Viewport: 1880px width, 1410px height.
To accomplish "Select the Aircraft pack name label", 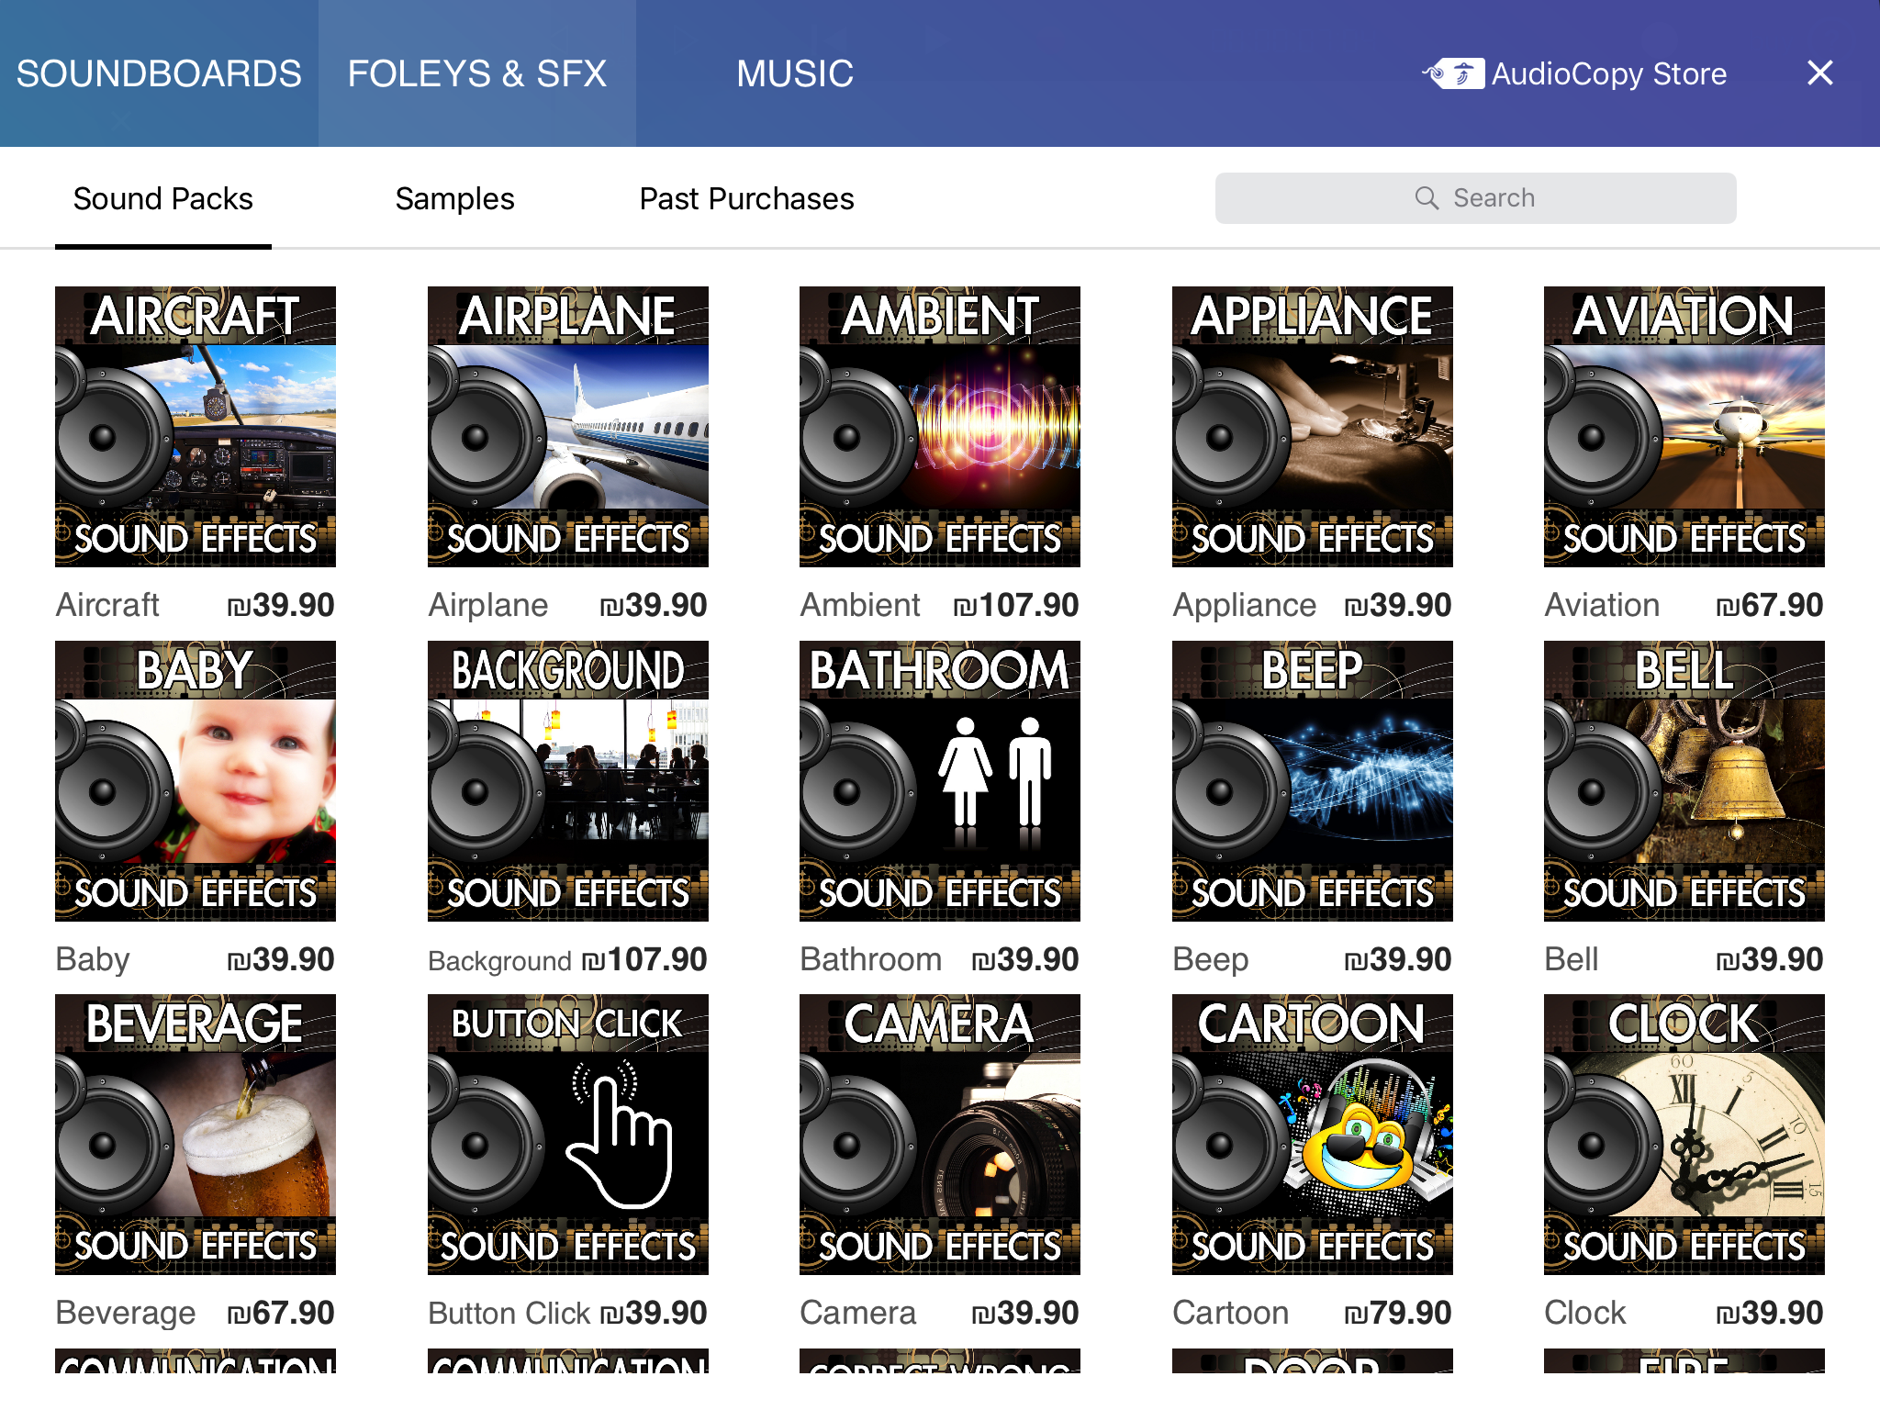I will pyautogui.click(x=107, y=605).
